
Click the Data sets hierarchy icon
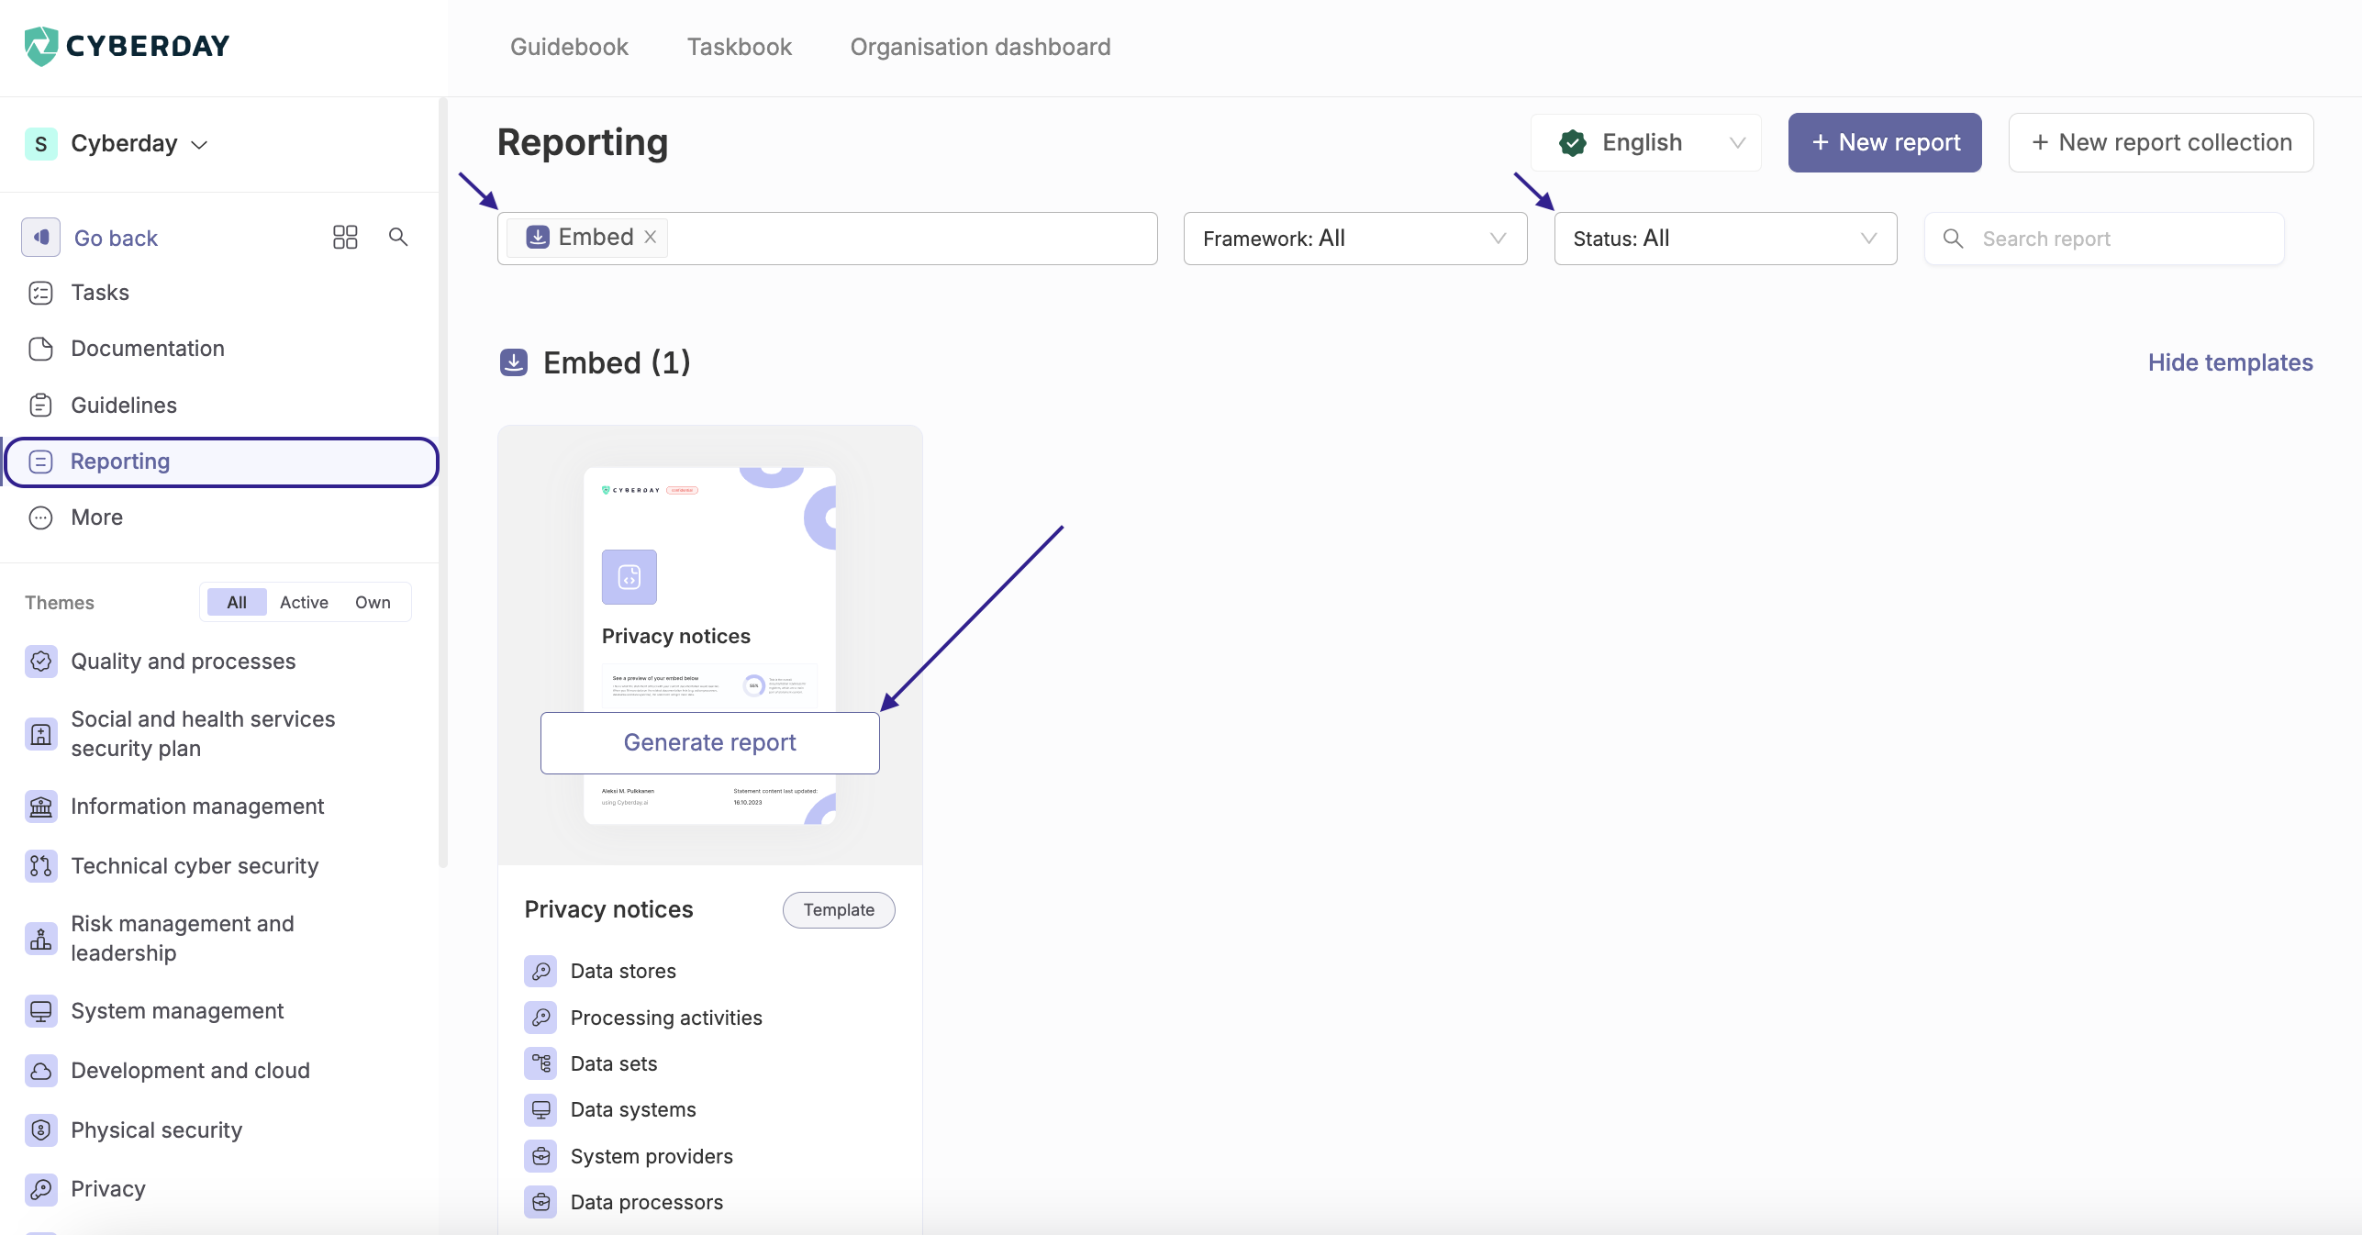click(540, 1063)
